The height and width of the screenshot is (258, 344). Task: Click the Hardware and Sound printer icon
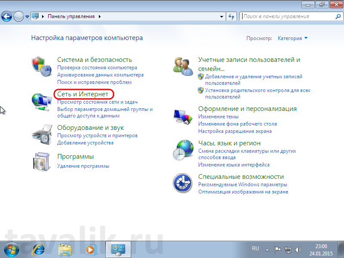[x=43, y=135]
